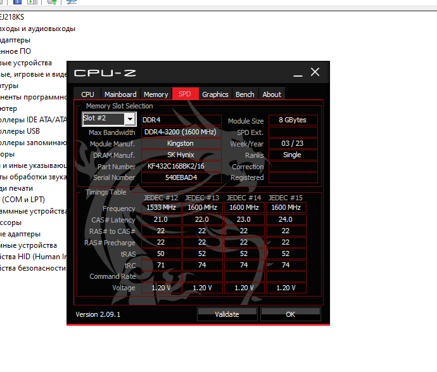This screenshot has height=372, width=437.
Task: Open the CPU tab in CPU-Z
Action: click(87, 94)
